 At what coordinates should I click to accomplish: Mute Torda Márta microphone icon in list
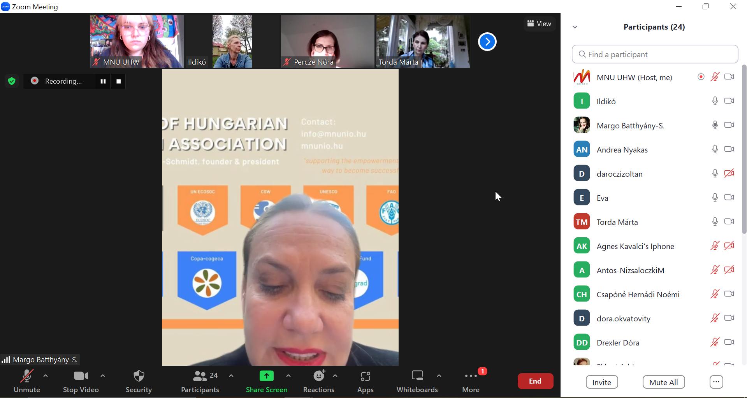[x=715, y=222]
